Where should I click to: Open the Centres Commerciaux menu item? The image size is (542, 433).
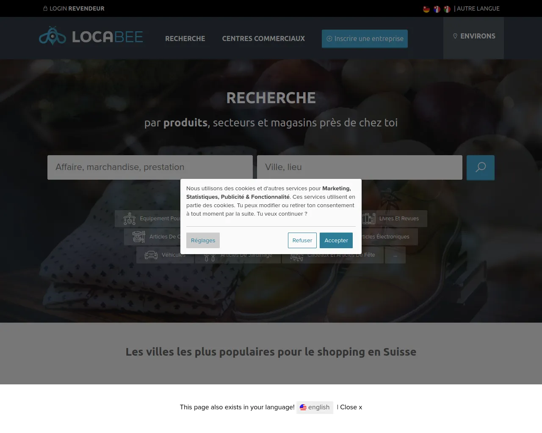pos(263,38)
